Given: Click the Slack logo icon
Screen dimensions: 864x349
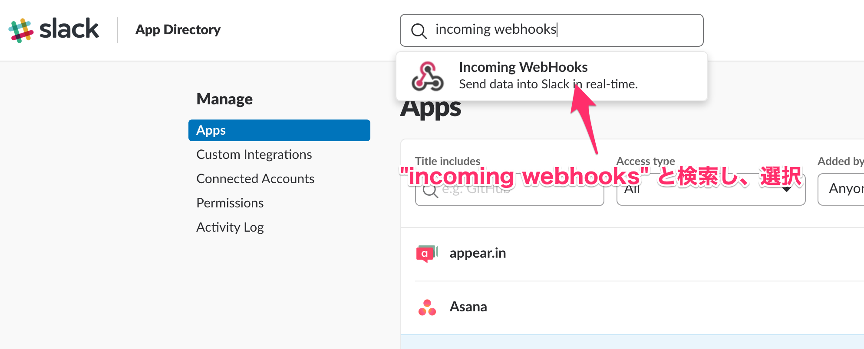Looking at the screenshot, I should tap(21, 30).
